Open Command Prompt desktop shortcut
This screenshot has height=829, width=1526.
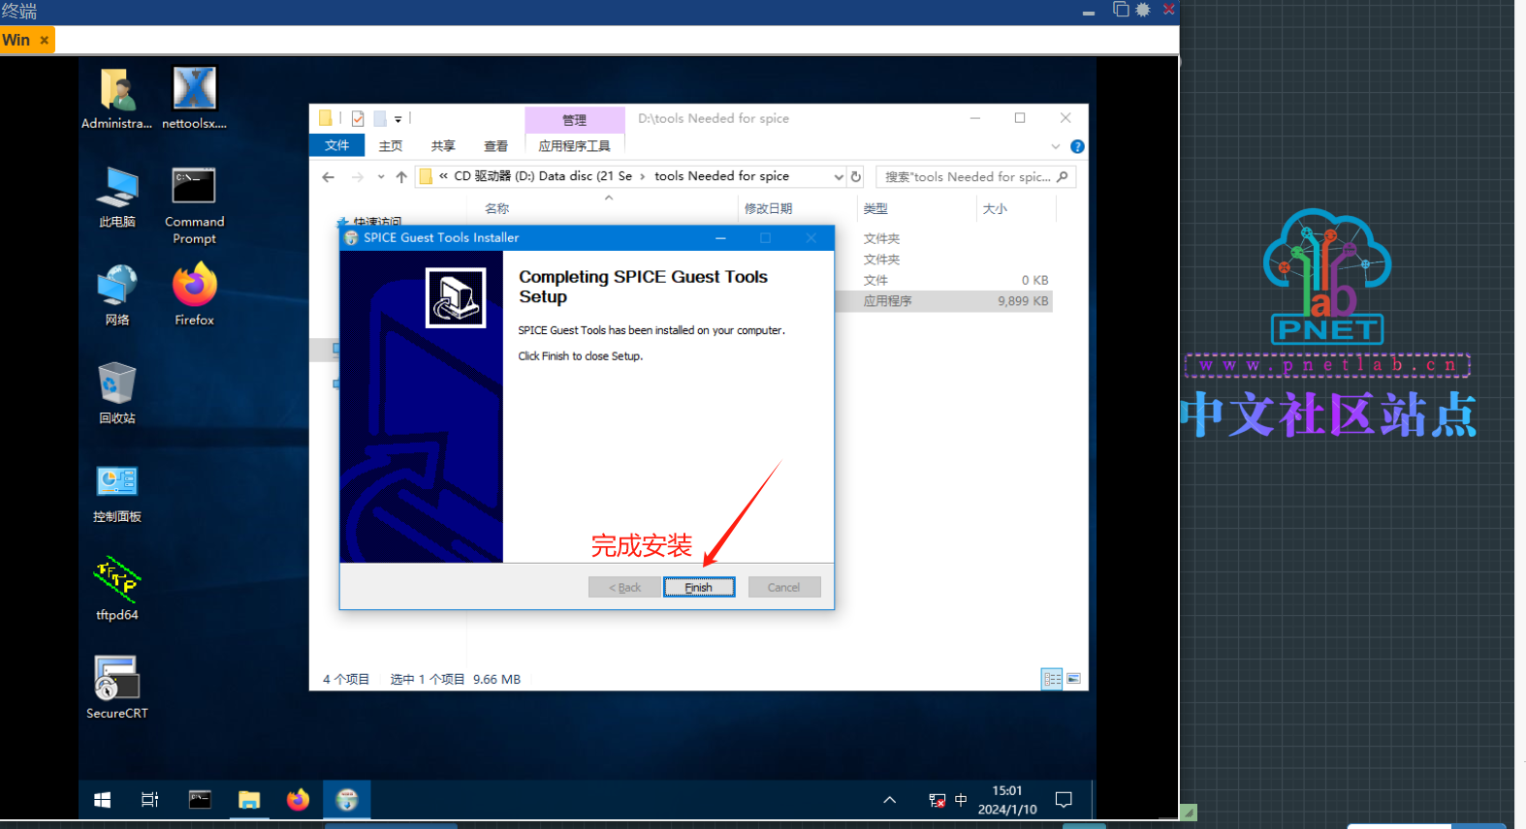194,205
